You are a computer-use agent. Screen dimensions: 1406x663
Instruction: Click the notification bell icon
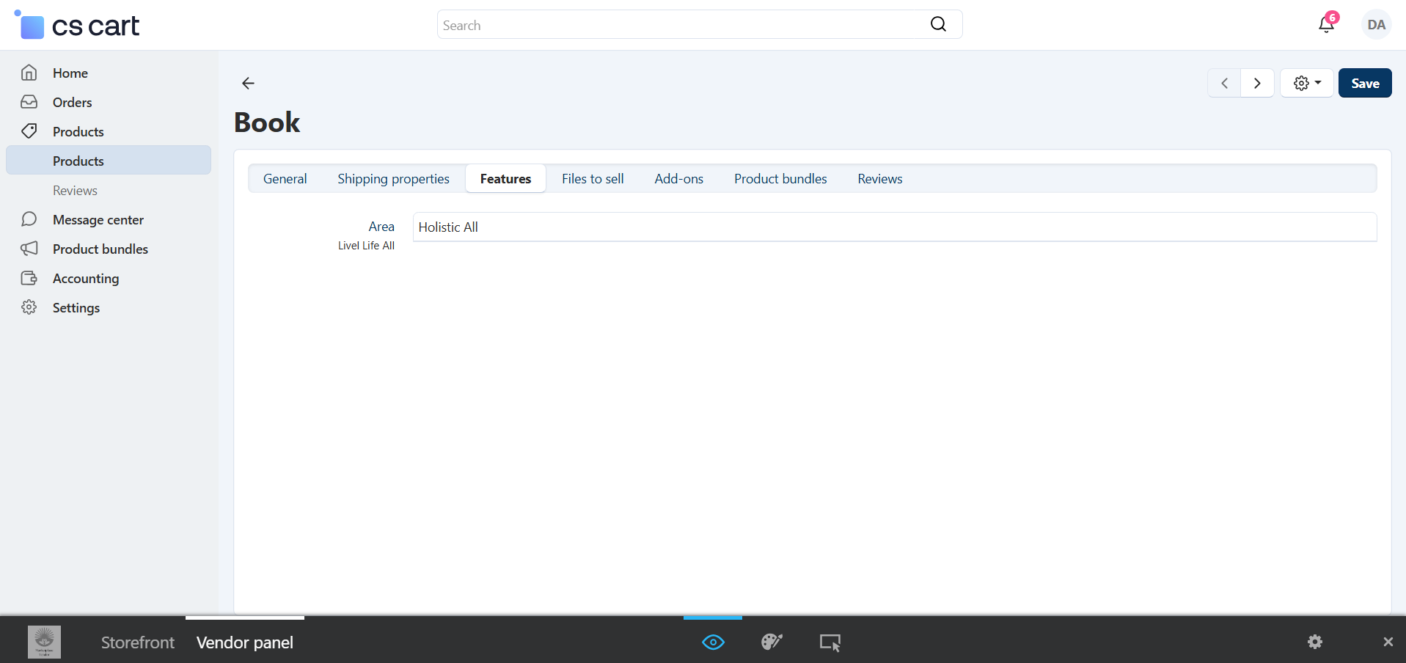(x=1326, y=25)
